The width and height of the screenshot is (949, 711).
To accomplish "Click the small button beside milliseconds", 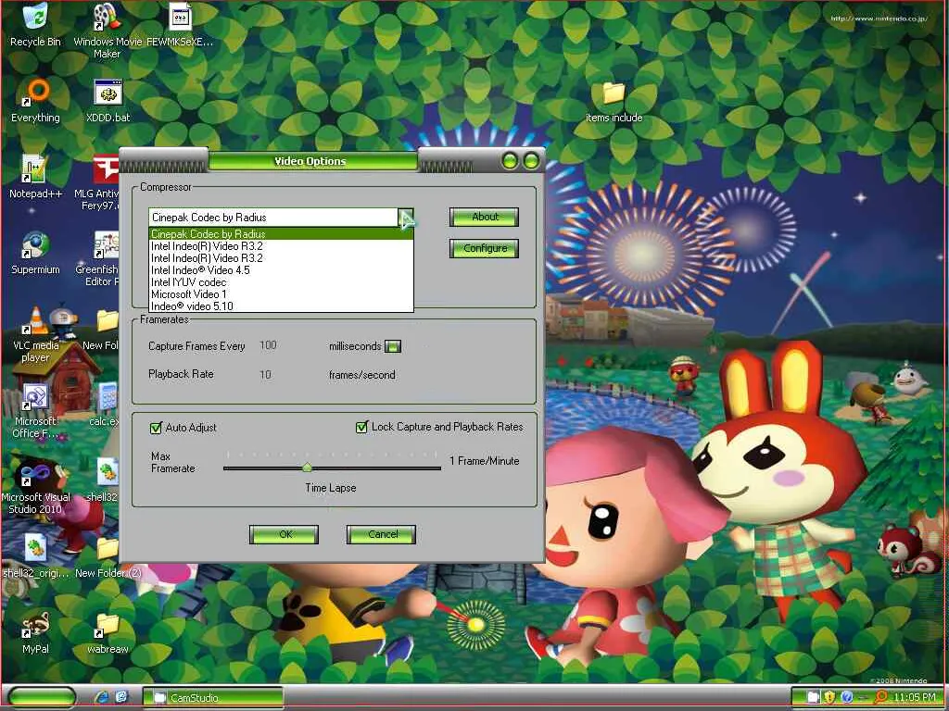I will click(x=393, y=346).
